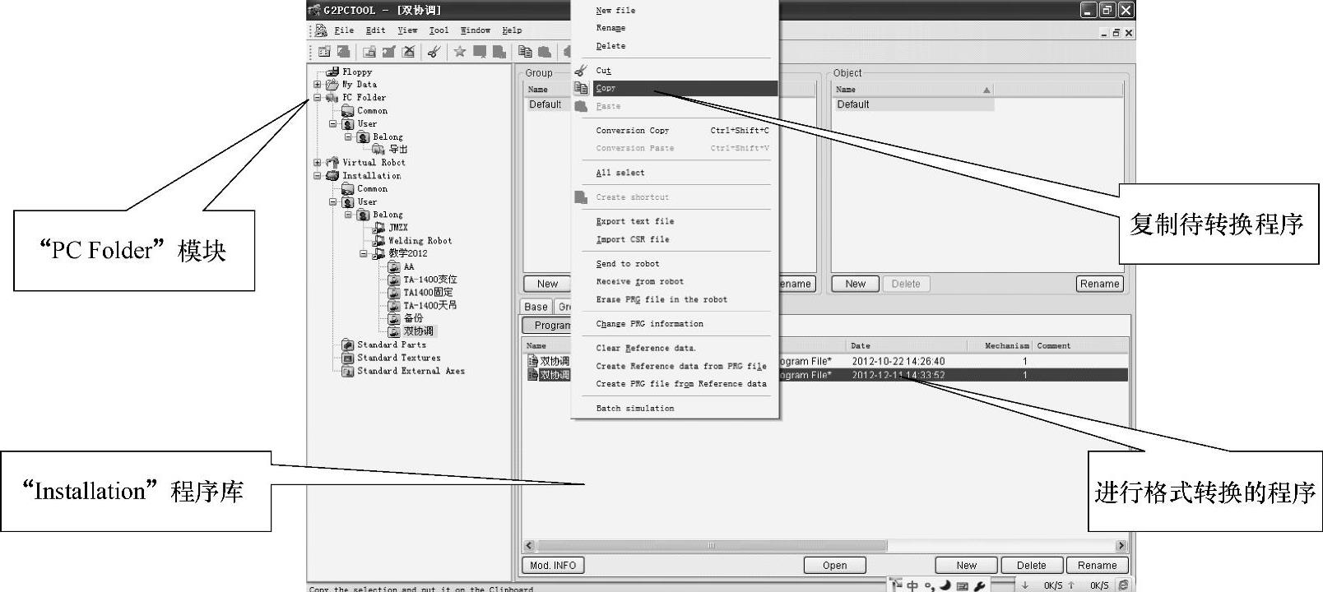Expand the My Data tree node
Viewport: 1323px width, 592px height.
pos(318,85)
